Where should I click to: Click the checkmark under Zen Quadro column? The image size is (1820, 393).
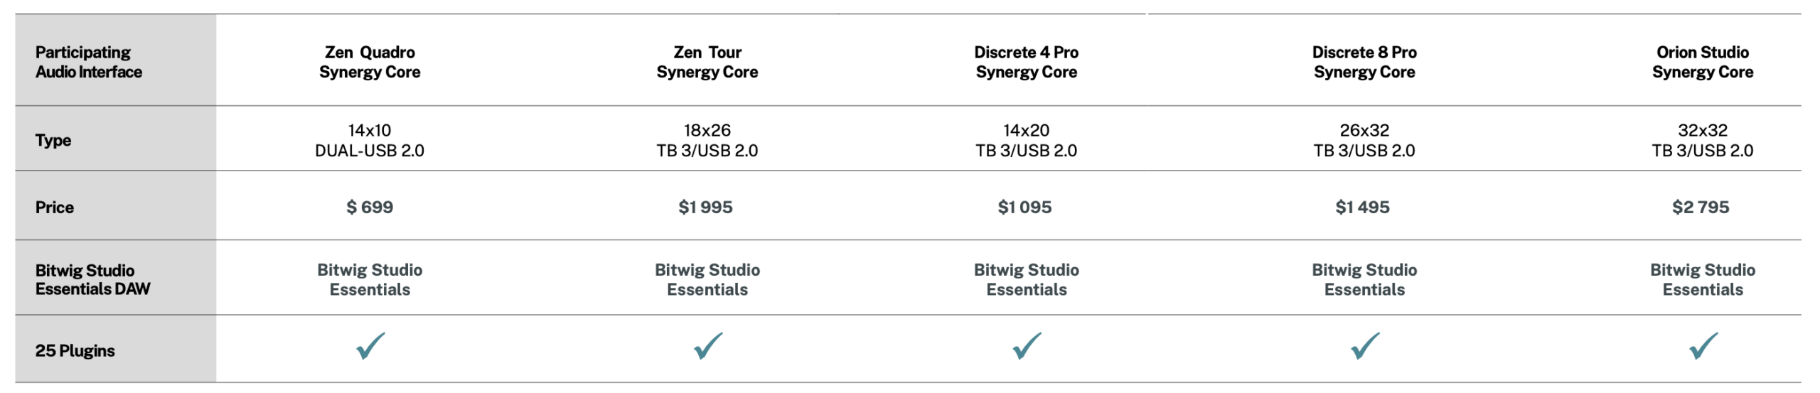(x=370, y=347)
